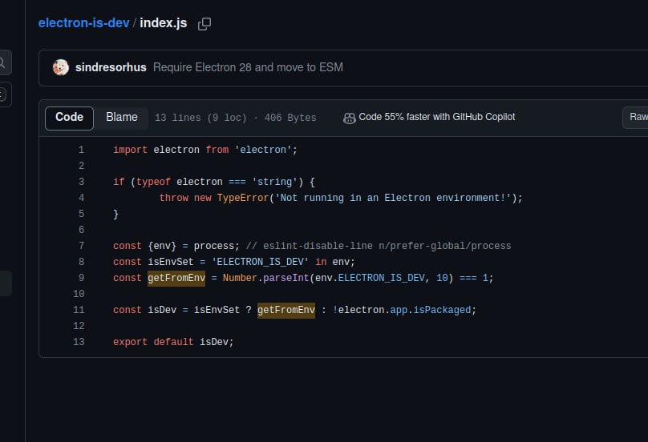Viewport: 648px width, 442px height.
Task: Select line number 9
Action: click(81, 278)
